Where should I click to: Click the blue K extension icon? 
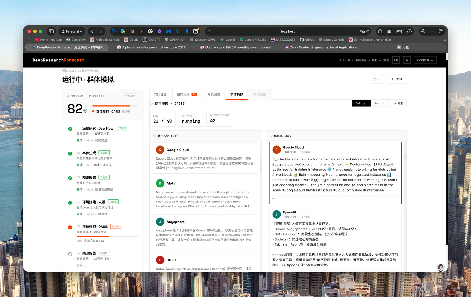[x=114, y=31]
